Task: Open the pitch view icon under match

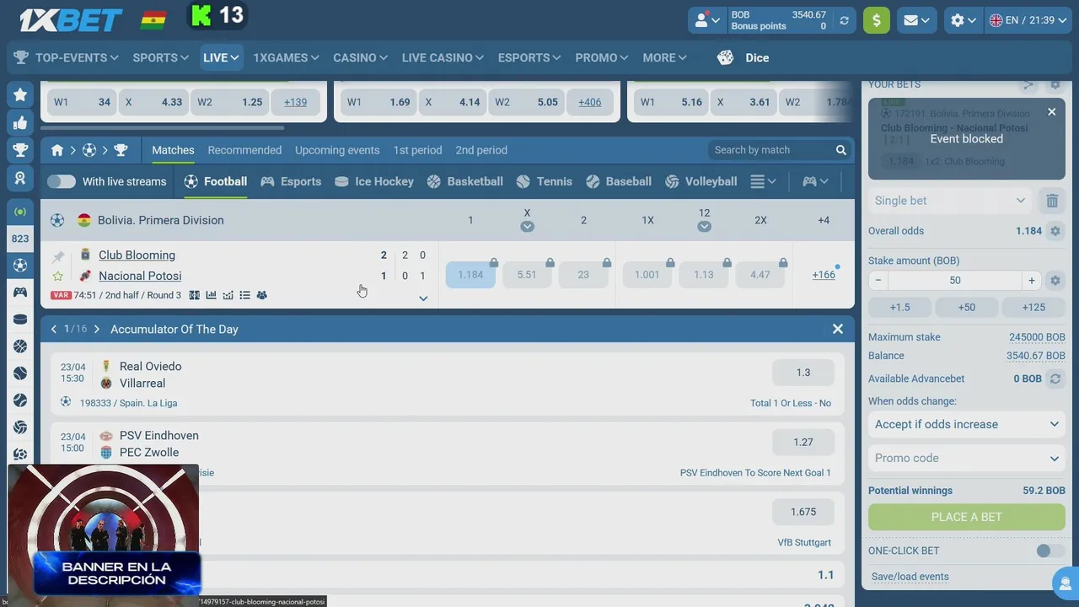Action: click(195, 295)
